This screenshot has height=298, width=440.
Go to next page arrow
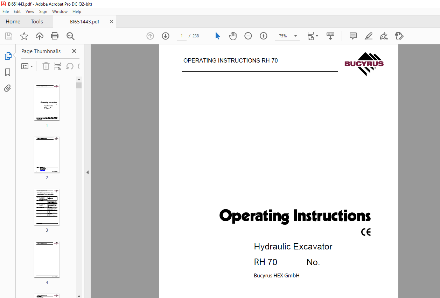(166, 36)
